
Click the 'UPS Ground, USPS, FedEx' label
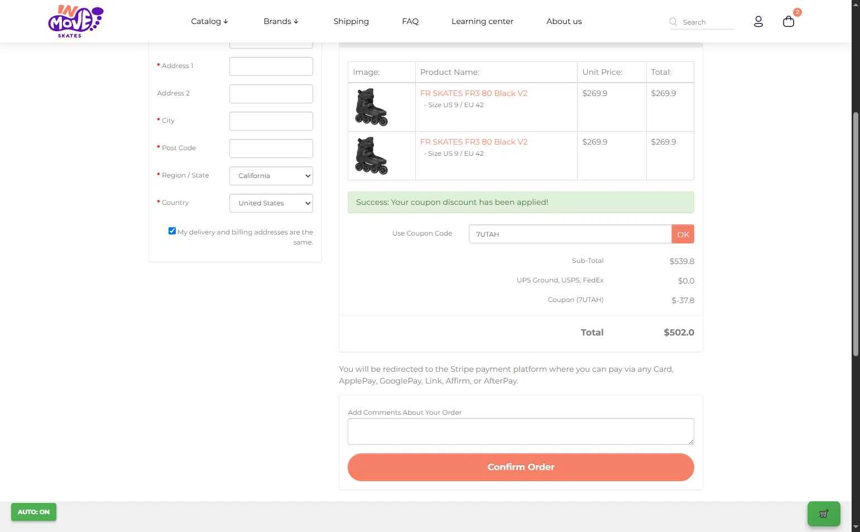[x=560, y=280]
